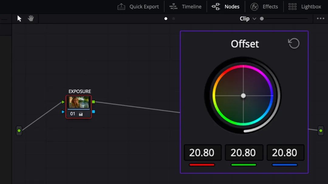Open the three-dot options menu
The width and height of the screenshot is (328, 184).
320,18
